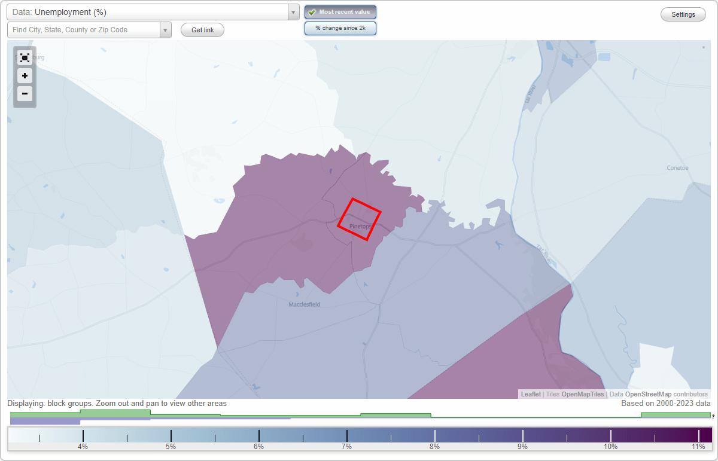This screenshot has height=461, width=718.
Task: Open the location search dropdown arrow
Action: coord(166,29)
